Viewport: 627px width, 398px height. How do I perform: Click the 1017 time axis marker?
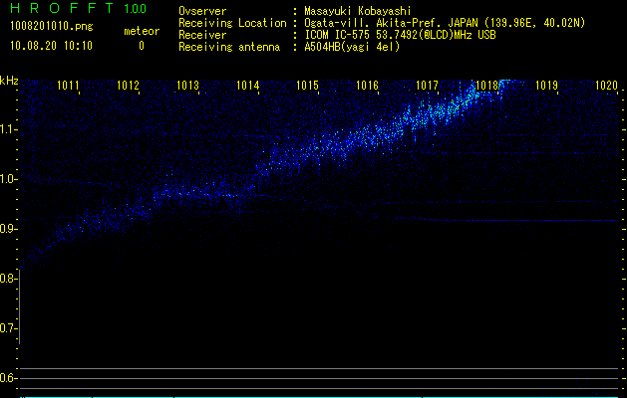[427, 86]
